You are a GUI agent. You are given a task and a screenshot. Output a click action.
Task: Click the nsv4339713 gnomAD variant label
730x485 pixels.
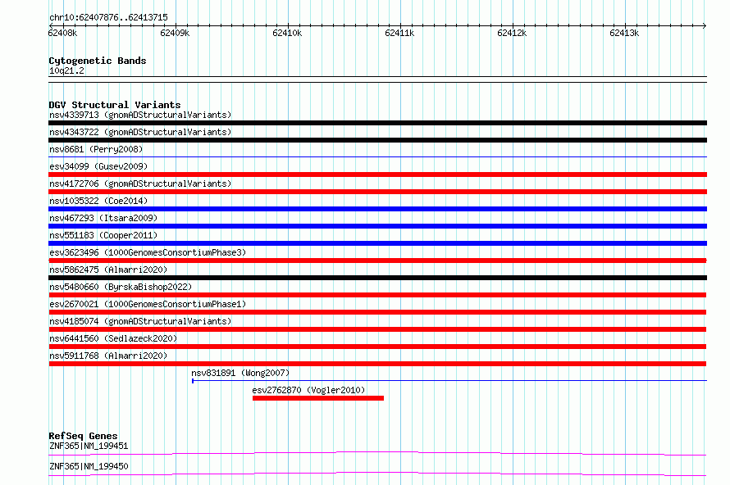(x=140, y=115)
